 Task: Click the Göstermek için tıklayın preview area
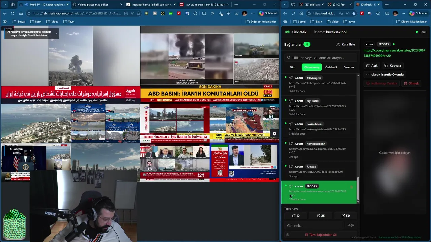pyautogui.click(x=395, y=153)
